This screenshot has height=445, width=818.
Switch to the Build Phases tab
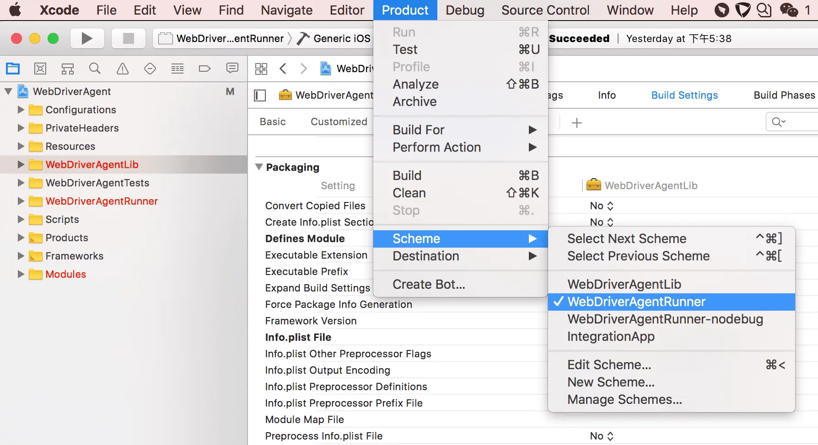pyautogui.click(x=784, y=95)
